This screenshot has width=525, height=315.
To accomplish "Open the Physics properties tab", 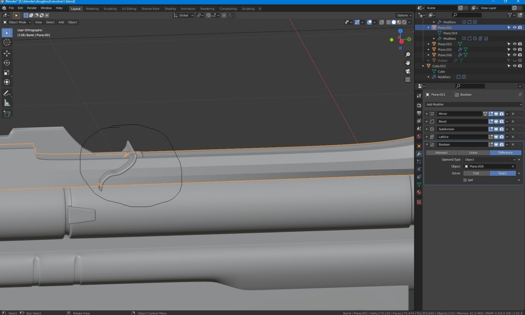I will point(419,169).
